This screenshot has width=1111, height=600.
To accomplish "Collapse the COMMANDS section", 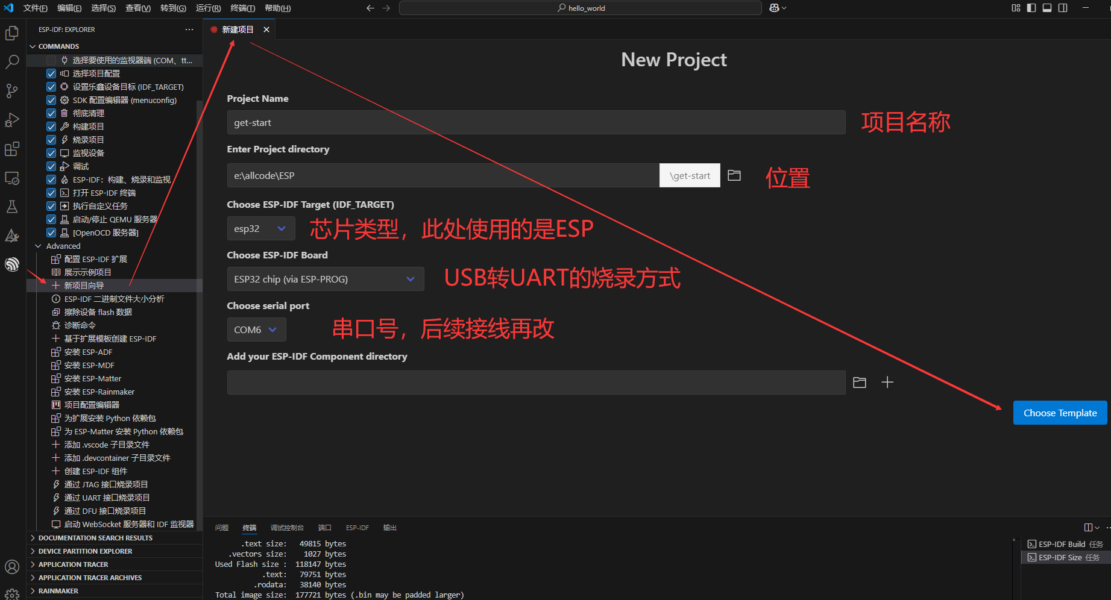I will coord(115,46).
